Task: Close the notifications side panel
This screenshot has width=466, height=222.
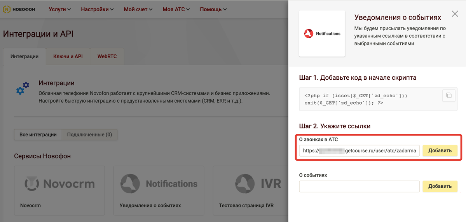Action: pos(455,14)
